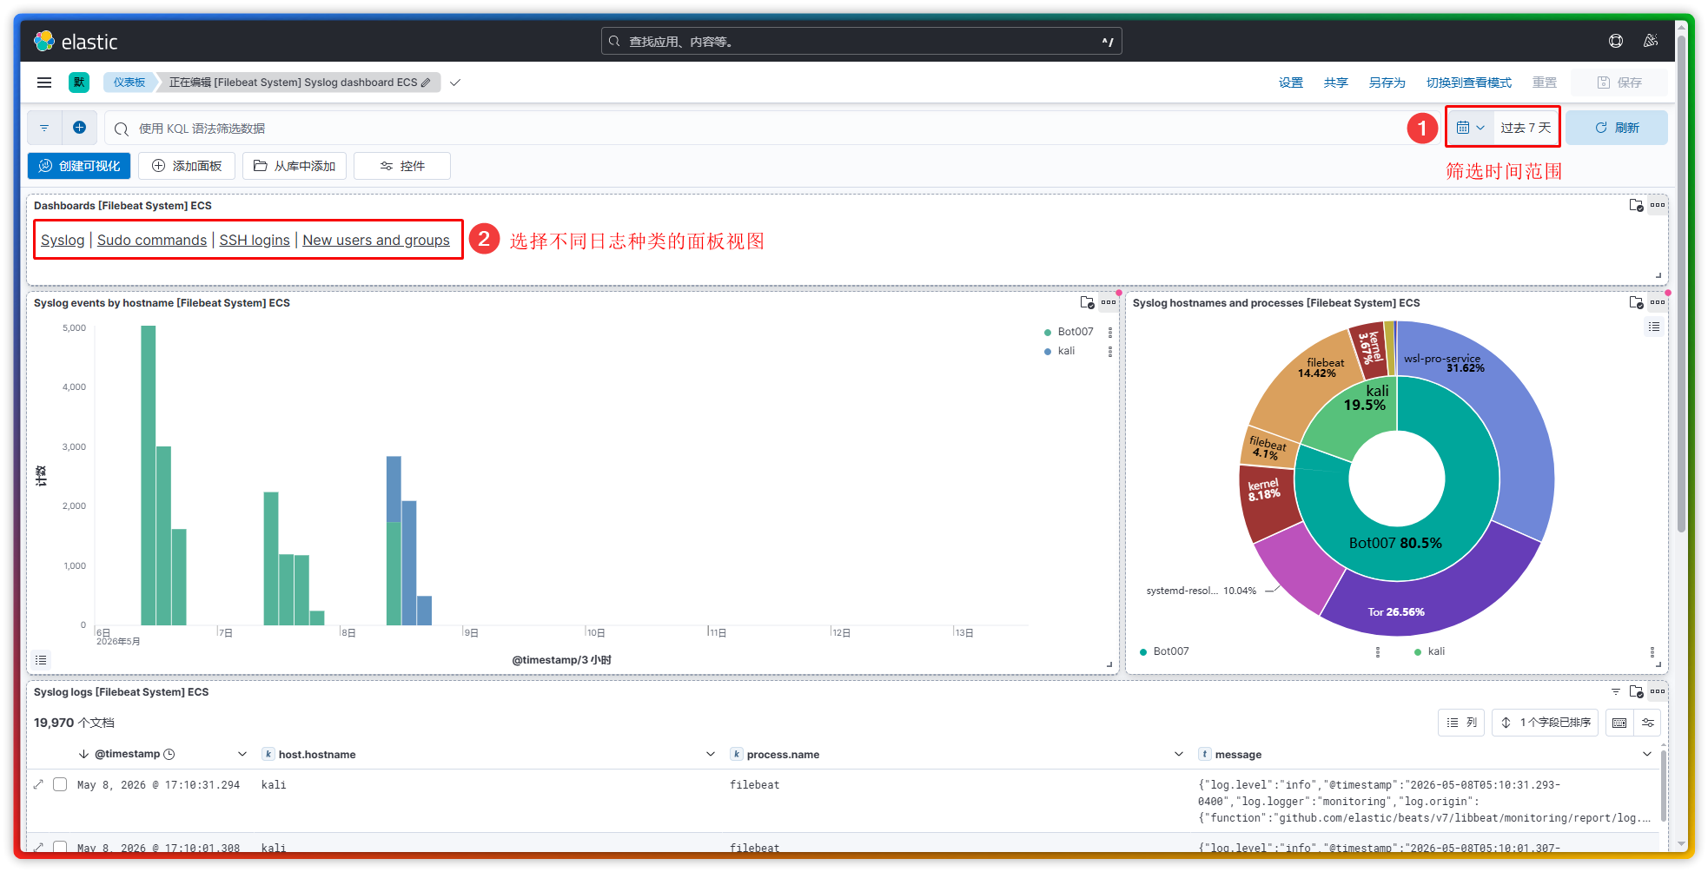Click the Controls button
1708x872 pixels.
click(402, 166)
